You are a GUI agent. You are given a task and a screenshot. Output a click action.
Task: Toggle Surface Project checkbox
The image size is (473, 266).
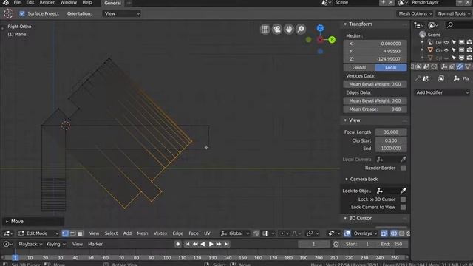point(22,13)
